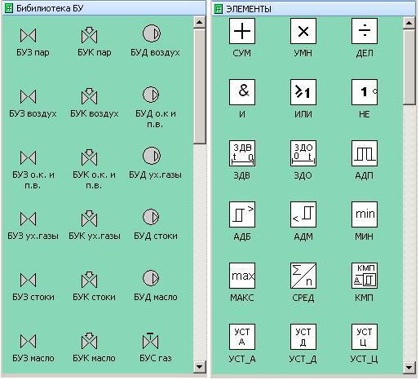Image resolution: width=420 pixels, height=380 pixels.
Task: Click the ИЛИ logical OR element
Action: click(303, 92)
